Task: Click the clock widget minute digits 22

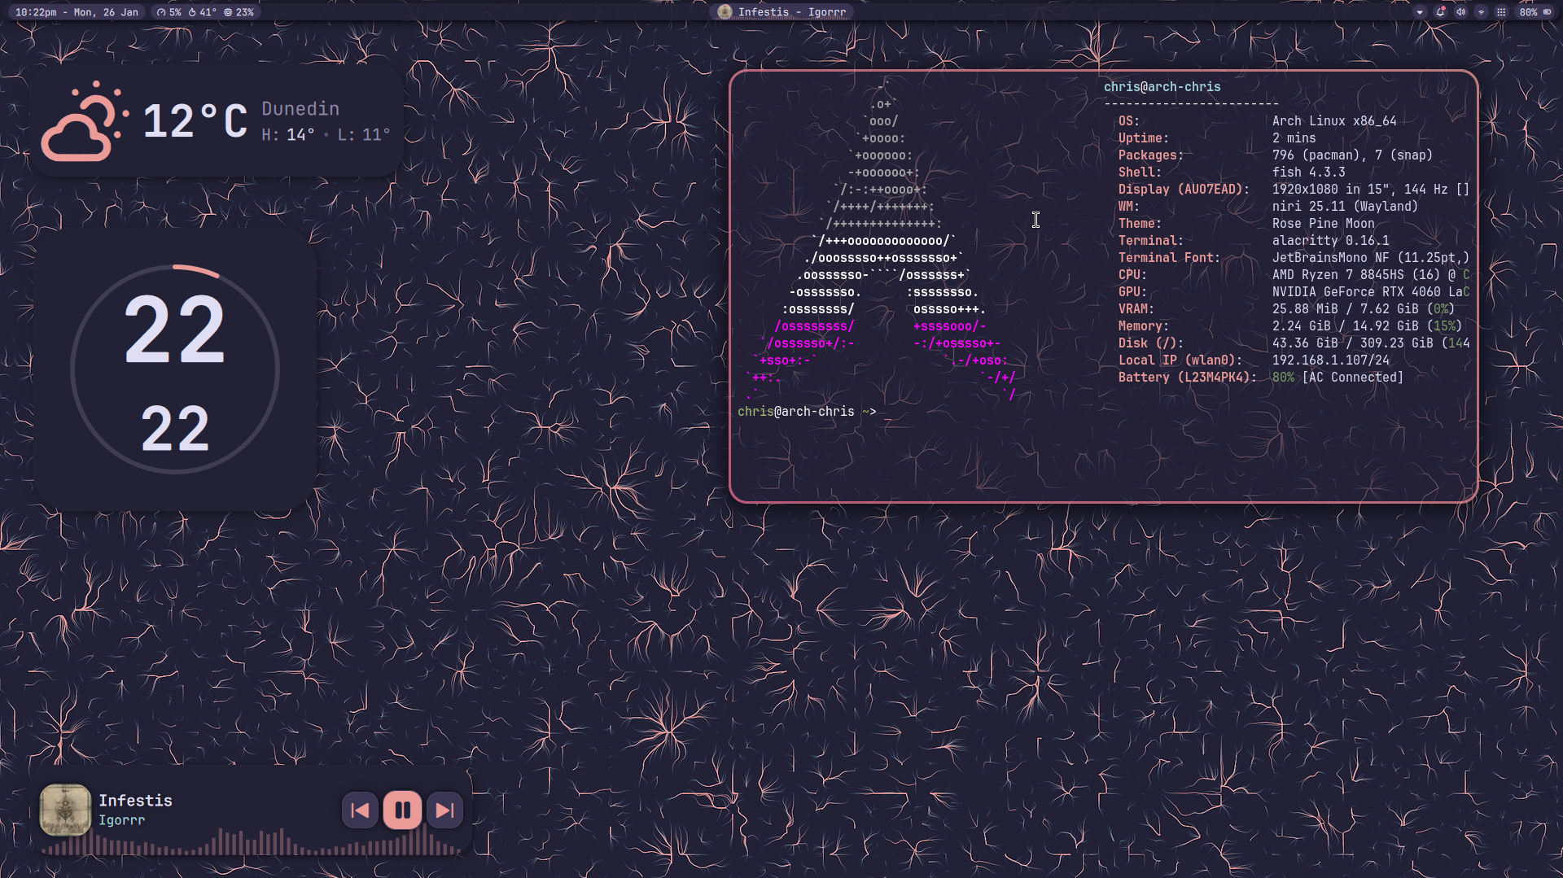Action: coord(175,429)
